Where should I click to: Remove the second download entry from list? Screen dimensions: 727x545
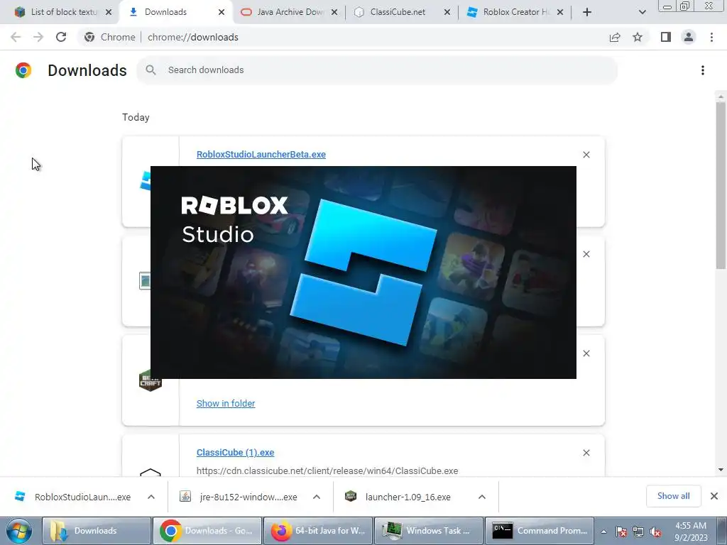coord(586,254)
